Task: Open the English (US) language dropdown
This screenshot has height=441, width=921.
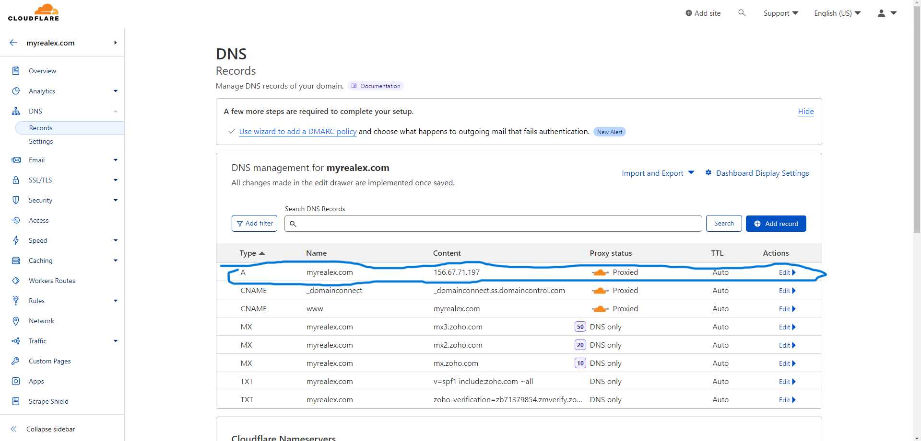Action: pyautogui.click(x=838, y=13)
